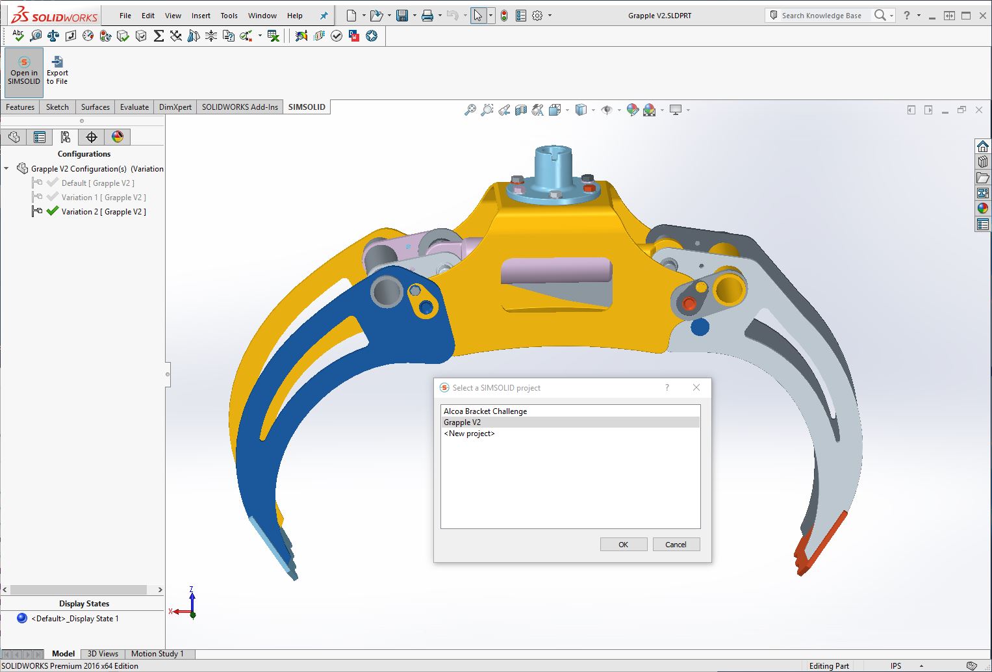Screen dimensions: 992x672
Task: Activate the Default [ Grapple V2 ] configuration
Action: point(97,183)
